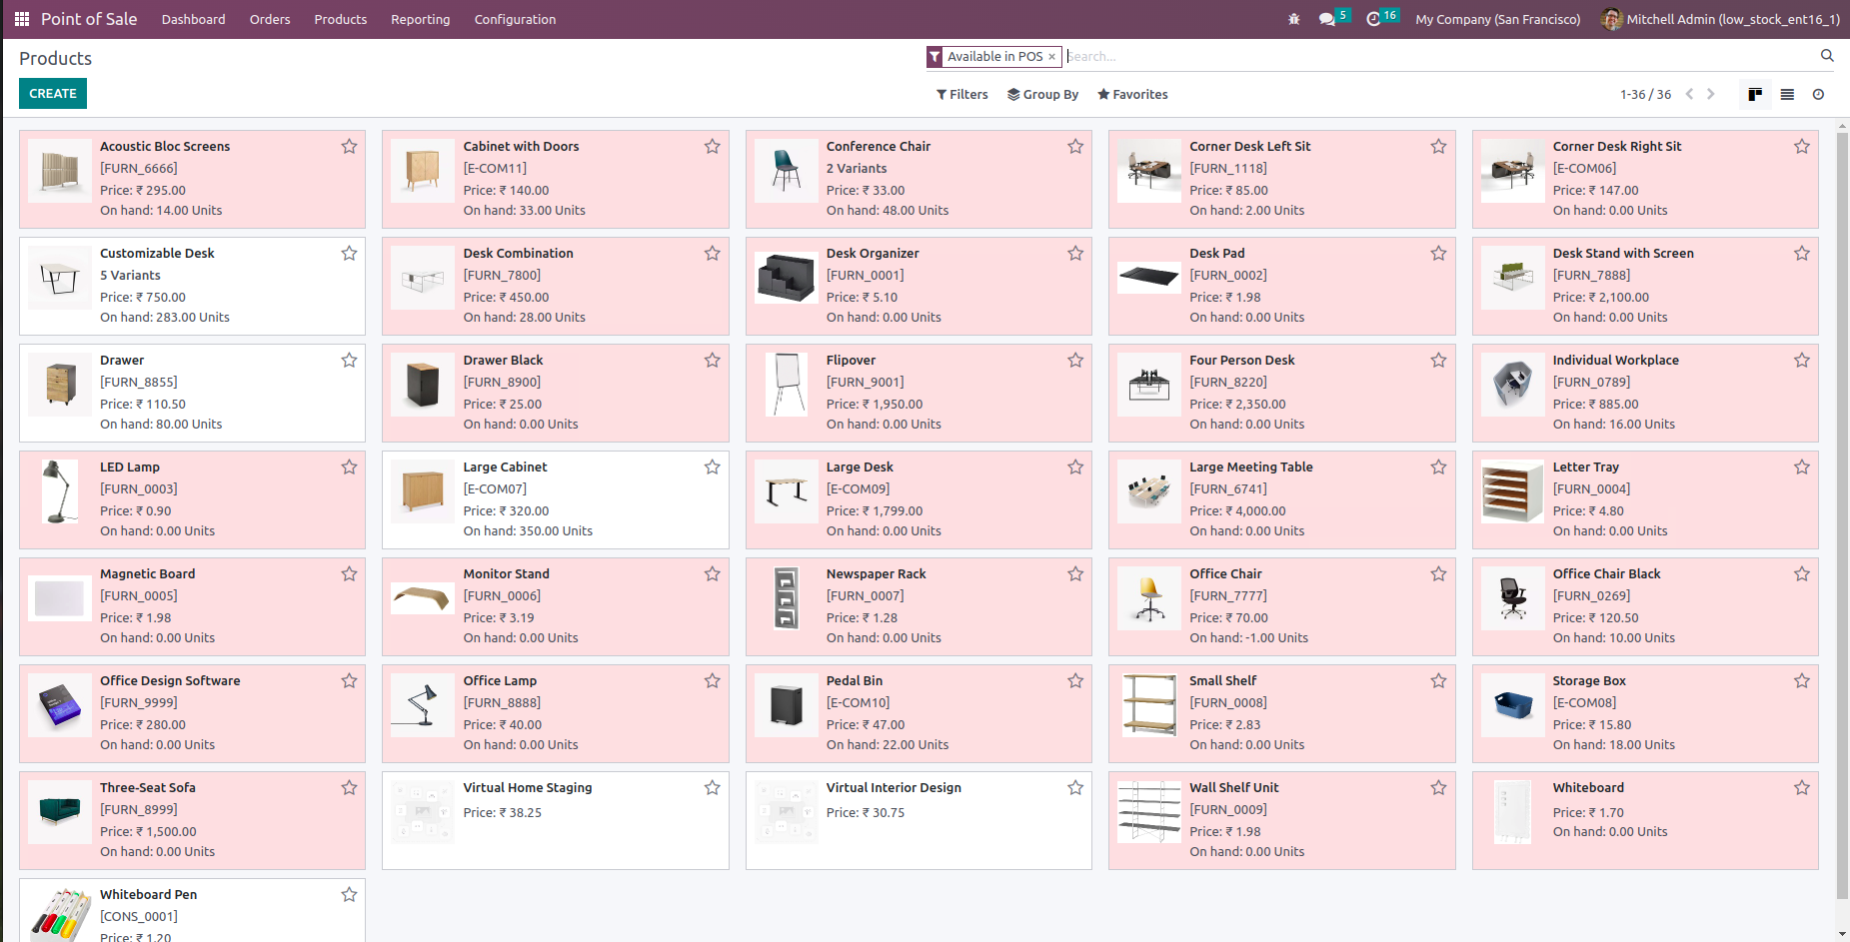The height and width of the screenshot is (942, 1850).
Task: Open the apps grid menu icon
Action: (x=22, y=19)
